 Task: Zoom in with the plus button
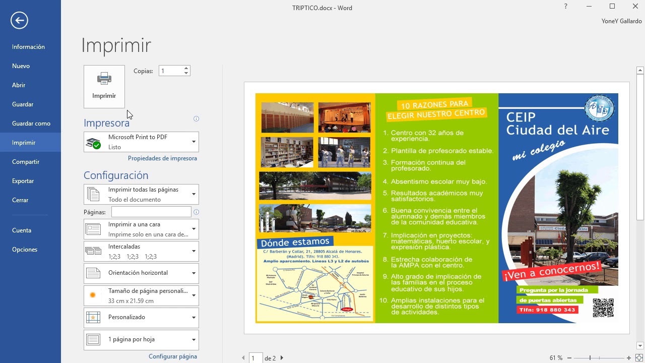(x=629, y=358)
